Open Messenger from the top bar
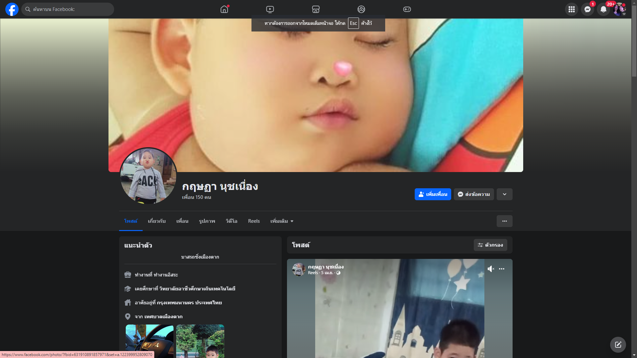The width and height of the screenshot is (637, 358). click(588, 9)
